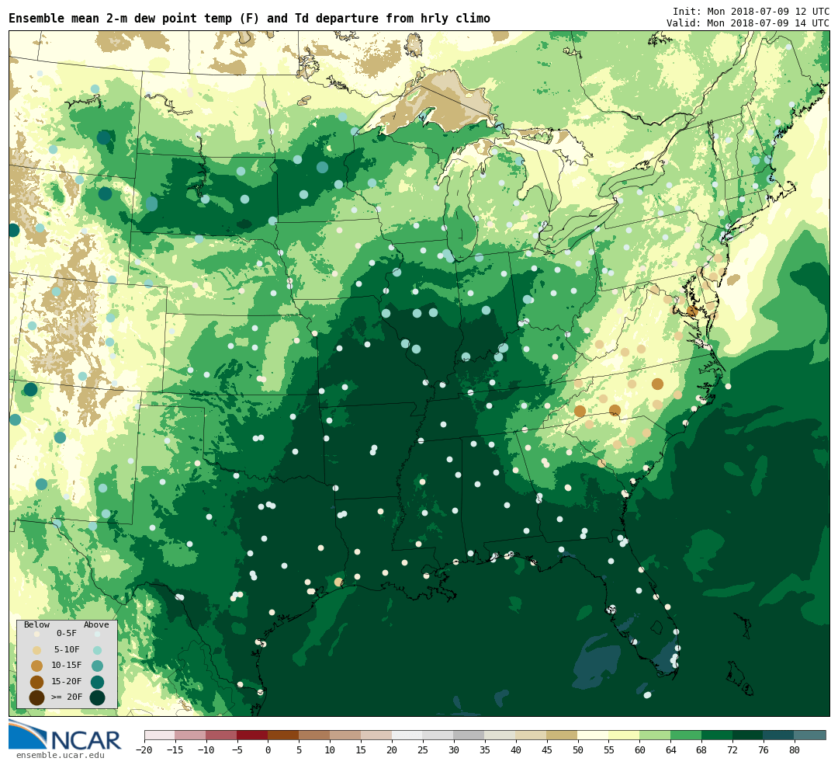Pick the 76 to 80 dark teal swatch

tap(780, 735)
